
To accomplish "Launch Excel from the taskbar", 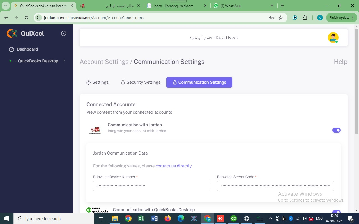I will (x=141, y=218).
